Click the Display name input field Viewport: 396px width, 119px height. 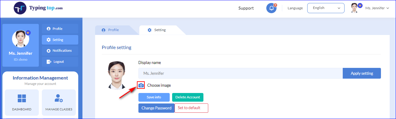pos(240,73)
